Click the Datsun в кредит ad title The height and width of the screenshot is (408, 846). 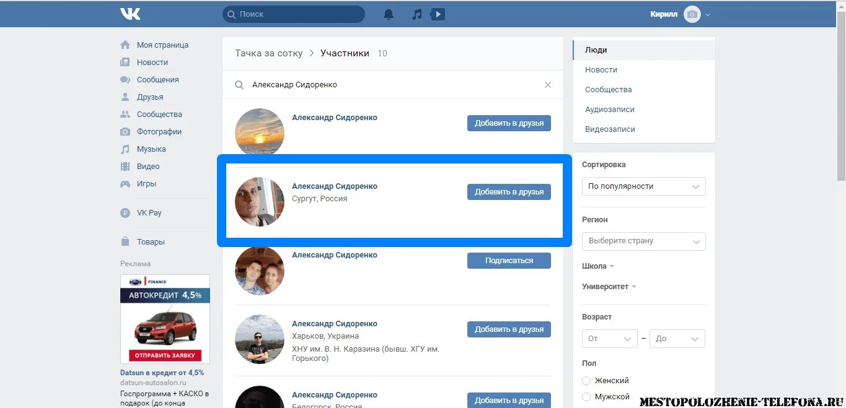point(162,373)
